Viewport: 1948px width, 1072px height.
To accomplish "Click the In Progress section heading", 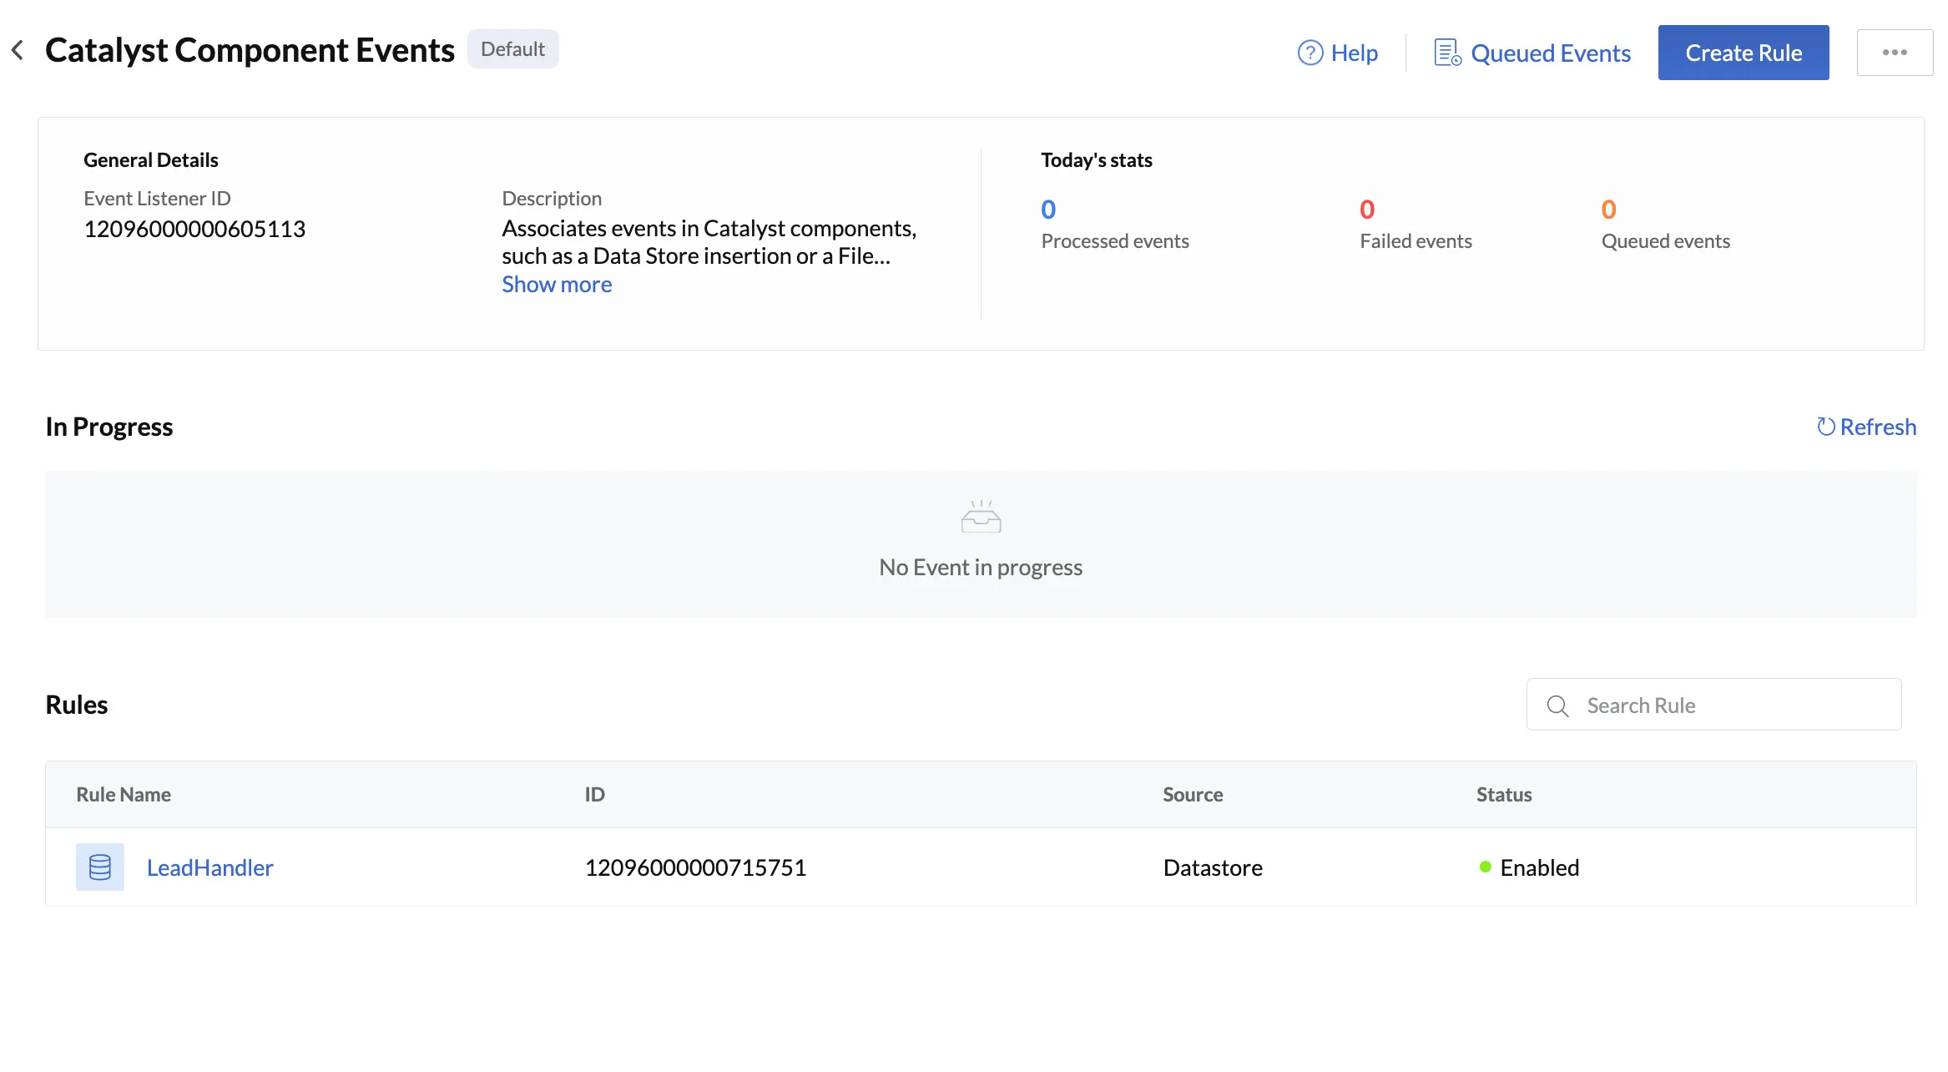I will (109, 427).
